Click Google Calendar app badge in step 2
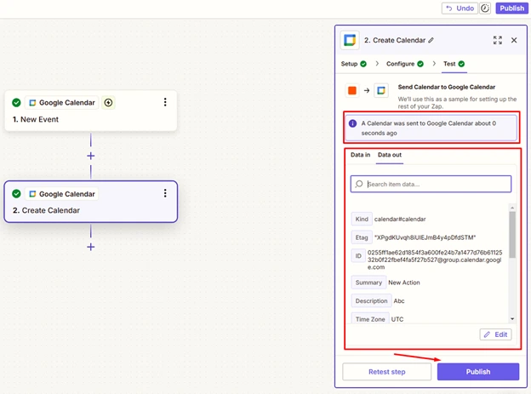The image size is (531, 394). tap(62, 194)
